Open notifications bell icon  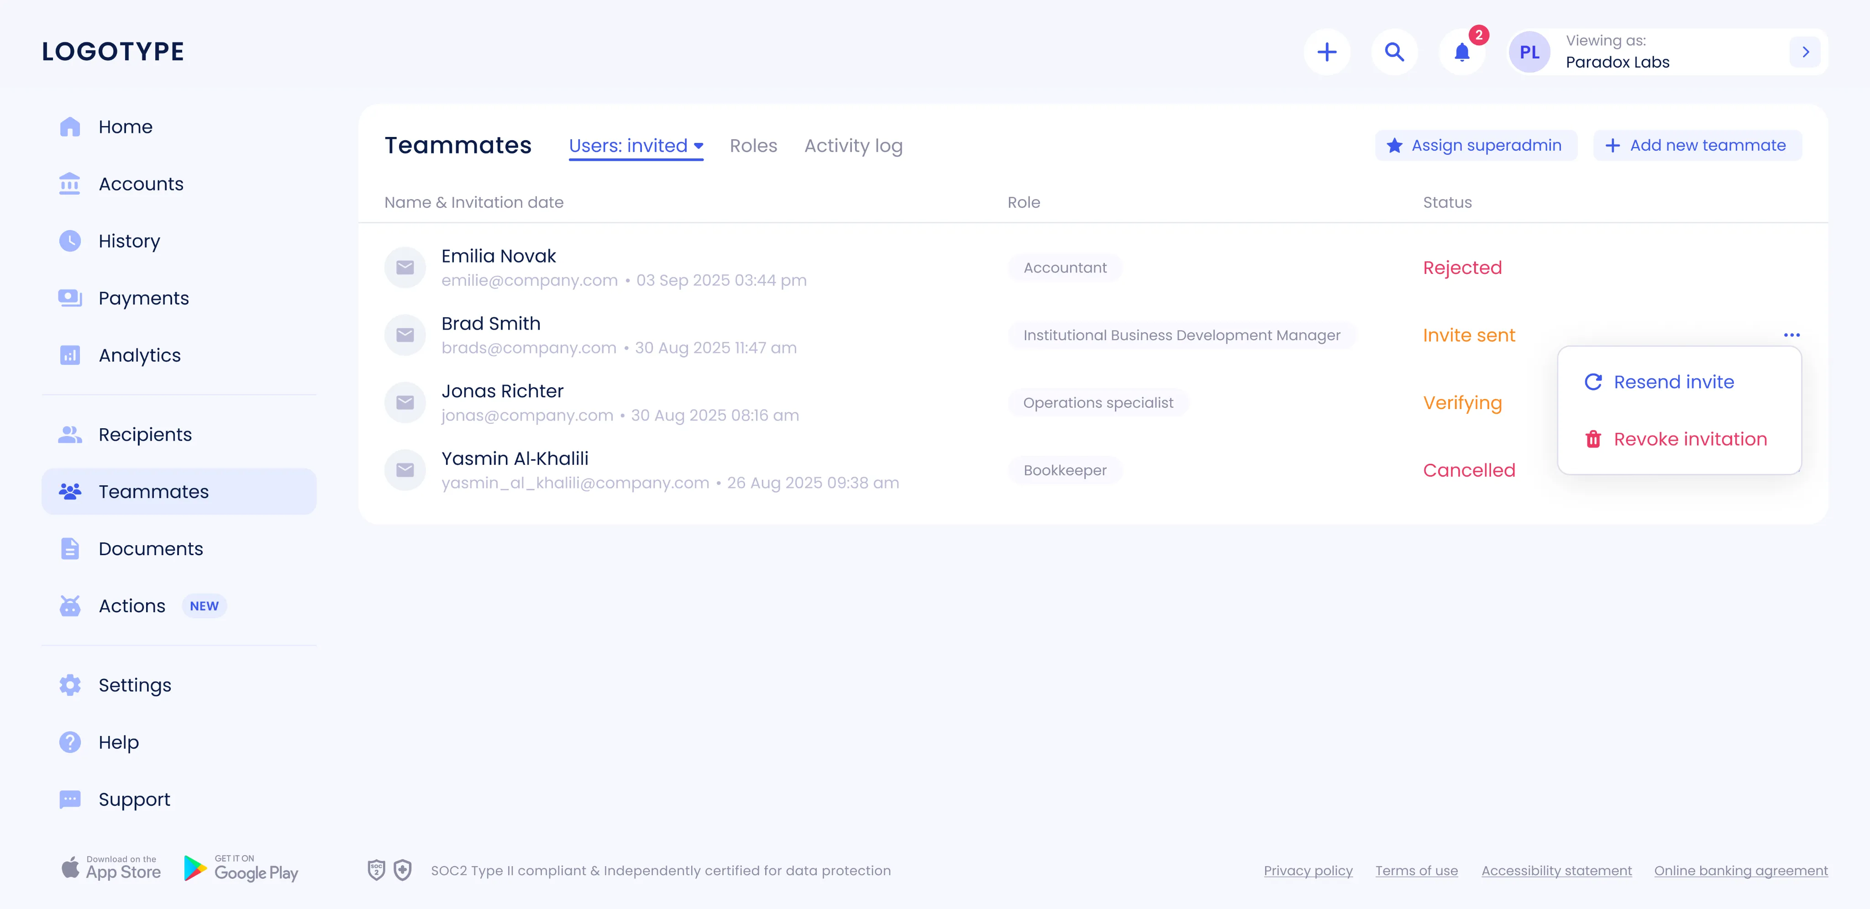click(1462, 52)
